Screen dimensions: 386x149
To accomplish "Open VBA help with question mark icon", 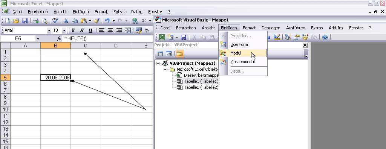I will pyautogui.click(x=325, y=37).
